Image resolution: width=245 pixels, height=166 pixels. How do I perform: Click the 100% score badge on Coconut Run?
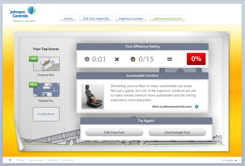(33, 59)
